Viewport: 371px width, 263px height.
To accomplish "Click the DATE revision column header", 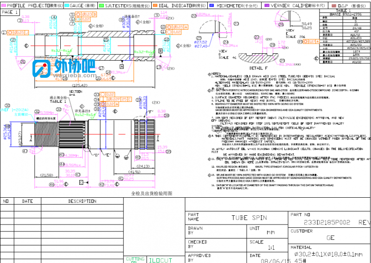I will click(x=27, y=201).
